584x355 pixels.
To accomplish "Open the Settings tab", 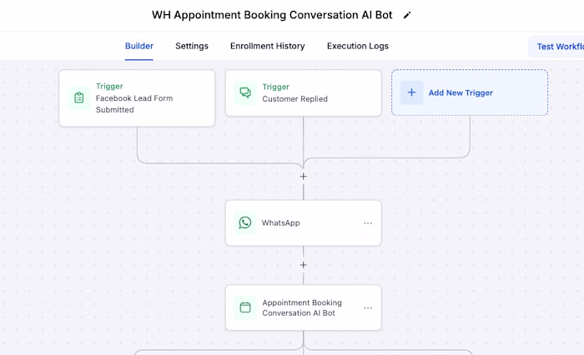I will tap(192, 46).
